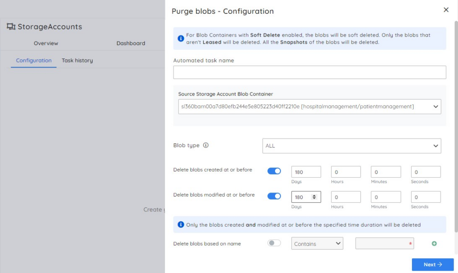Disable delete blobs modified at or before
458x273 pixels.
point(274,196)
